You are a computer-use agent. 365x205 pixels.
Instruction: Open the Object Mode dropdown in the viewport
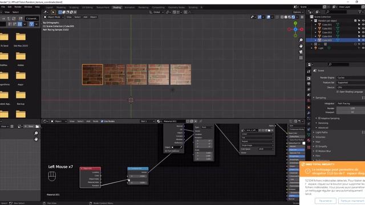click(x=54, y=17)
